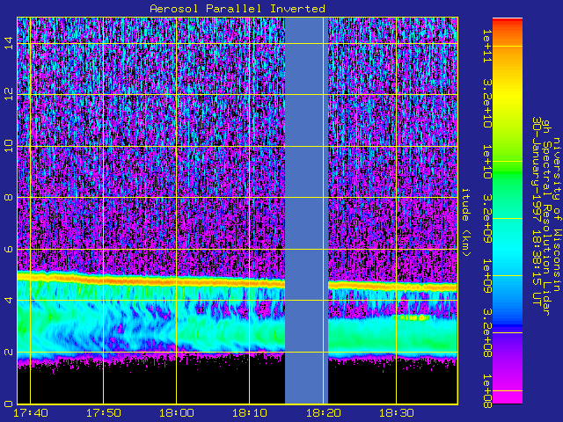Click the altitude label 6
Viewport: 563px width, 422px height.
coord(9,249)
